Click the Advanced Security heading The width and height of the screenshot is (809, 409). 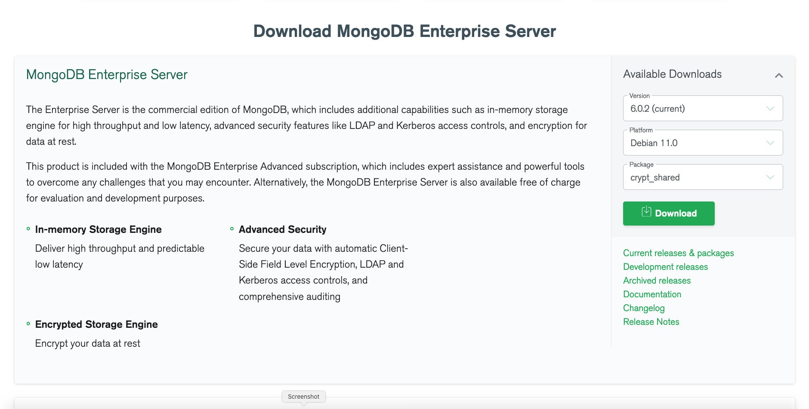[282, 229]
